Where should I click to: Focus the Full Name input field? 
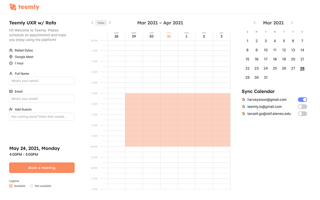pyautogui.click(x=42, y=81)
